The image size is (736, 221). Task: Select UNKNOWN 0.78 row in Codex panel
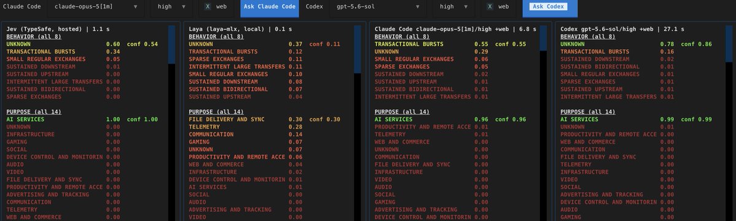(x=617, y=44)
